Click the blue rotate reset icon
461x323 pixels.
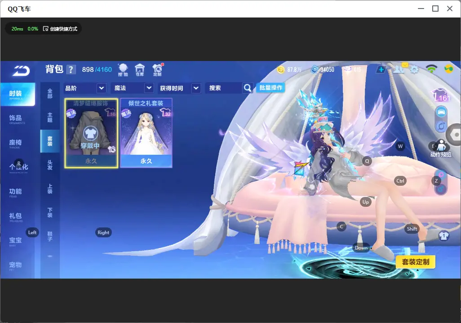tap(441, 127)
